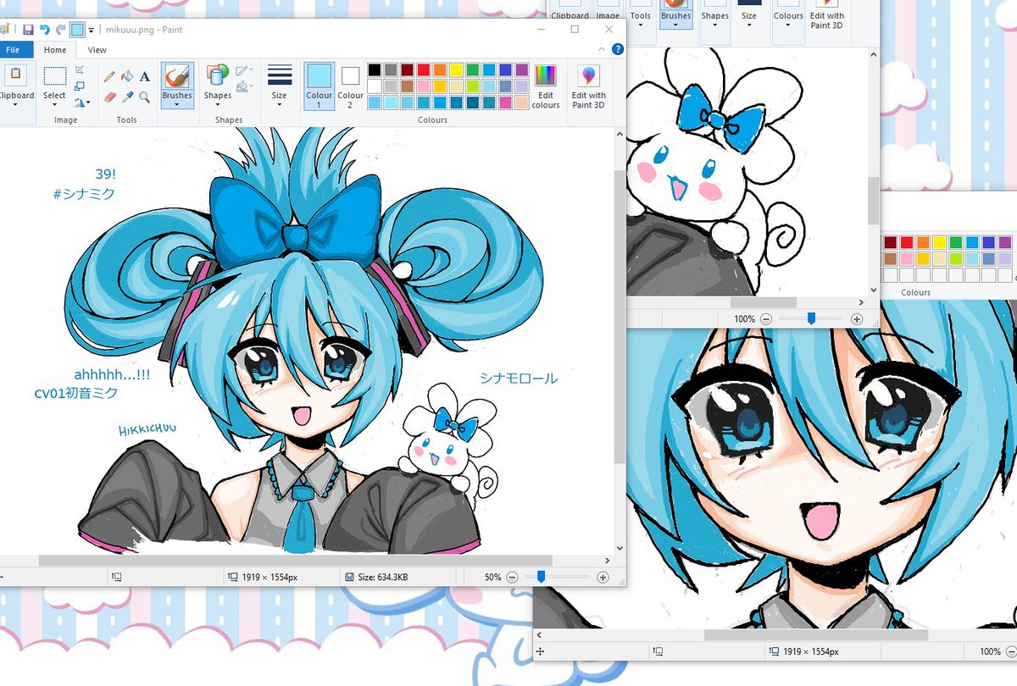
Task: Expand Select dropdown in mikuuu.png window
Action: pos(54,105)
